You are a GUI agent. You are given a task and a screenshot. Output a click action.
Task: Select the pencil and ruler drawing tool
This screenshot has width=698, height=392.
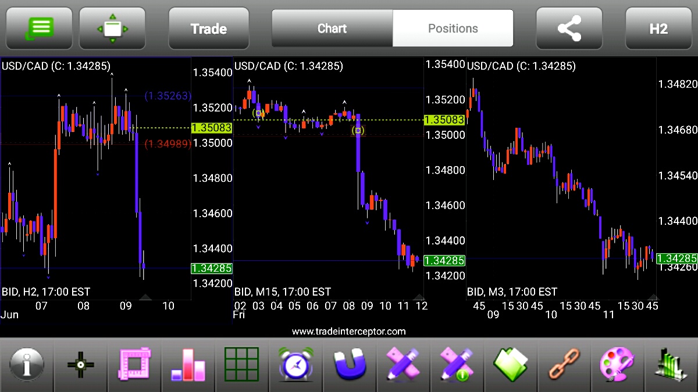403,365
